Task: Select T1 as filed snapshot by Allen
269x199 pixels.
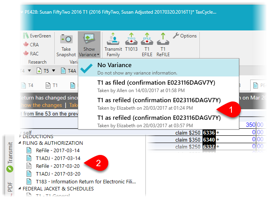Action: tap(159, 86)
